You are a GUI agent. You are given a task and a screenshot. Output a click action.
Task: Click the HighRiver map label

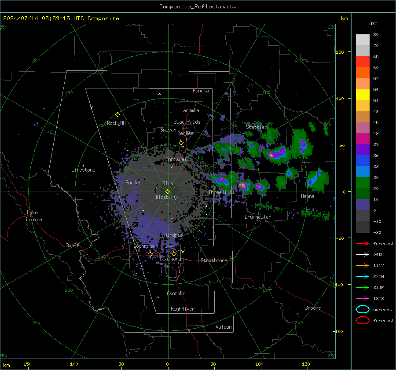click(183, 309)
